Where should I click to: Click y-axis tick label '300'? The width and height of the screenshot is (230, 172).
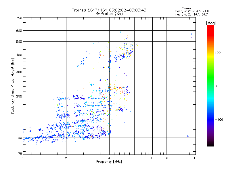(x=19, y=72)
